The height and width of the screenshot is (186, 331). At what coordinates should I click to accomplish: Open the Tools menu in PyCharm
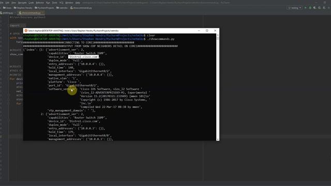55,3
